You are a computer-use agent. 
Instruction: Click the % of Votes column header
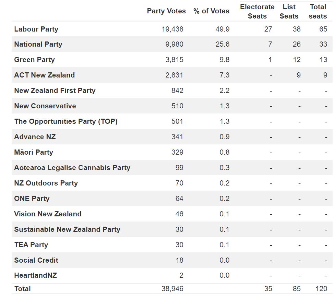pos(211,11)
